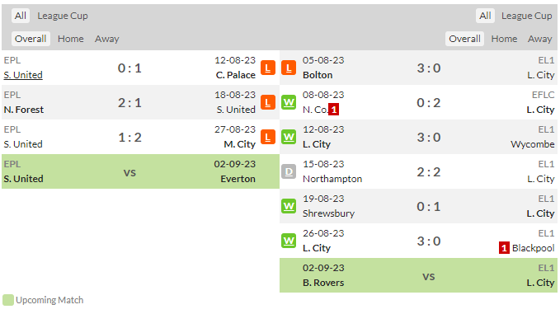Open underlined S. United team link

(23, 75)
